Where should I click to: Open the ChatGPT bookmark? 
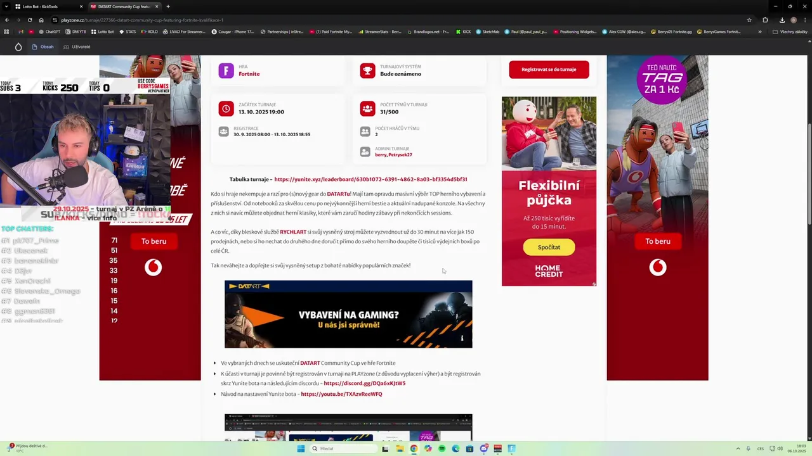click(49, 32)
